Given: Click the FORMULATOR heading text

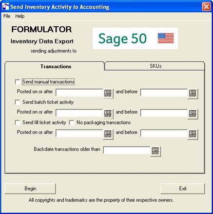Looking at the screenshot, I should click(41, 29).
